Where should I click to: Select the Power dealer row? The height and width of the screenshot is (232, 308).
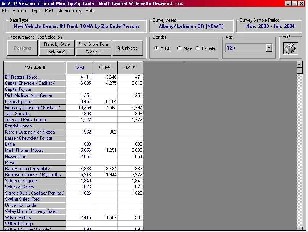click(x=35, y=163)
